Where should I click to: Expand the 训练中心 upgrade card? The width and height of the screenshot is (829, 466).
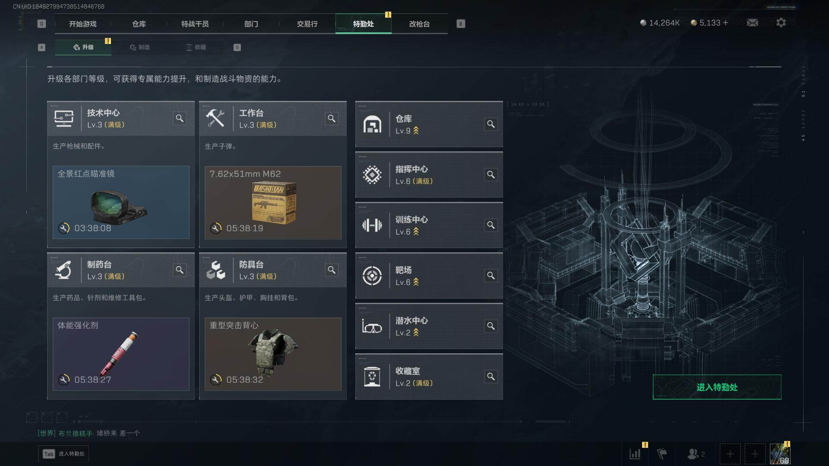coord(429,225)
